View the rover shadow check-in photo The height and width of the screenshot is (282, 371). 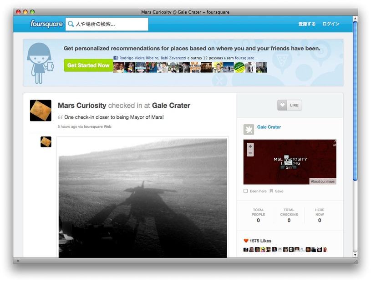click(142, 198)
